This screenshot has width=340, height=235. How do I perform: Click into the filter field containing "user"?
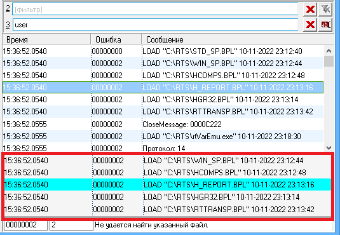[x=155, y=25]
